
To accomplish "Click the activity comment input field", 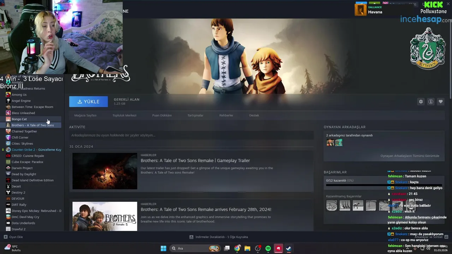I will (191, 135).
